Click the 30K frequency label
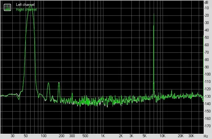Viewport: 212px width, 139px height. [x=191, y=136]
